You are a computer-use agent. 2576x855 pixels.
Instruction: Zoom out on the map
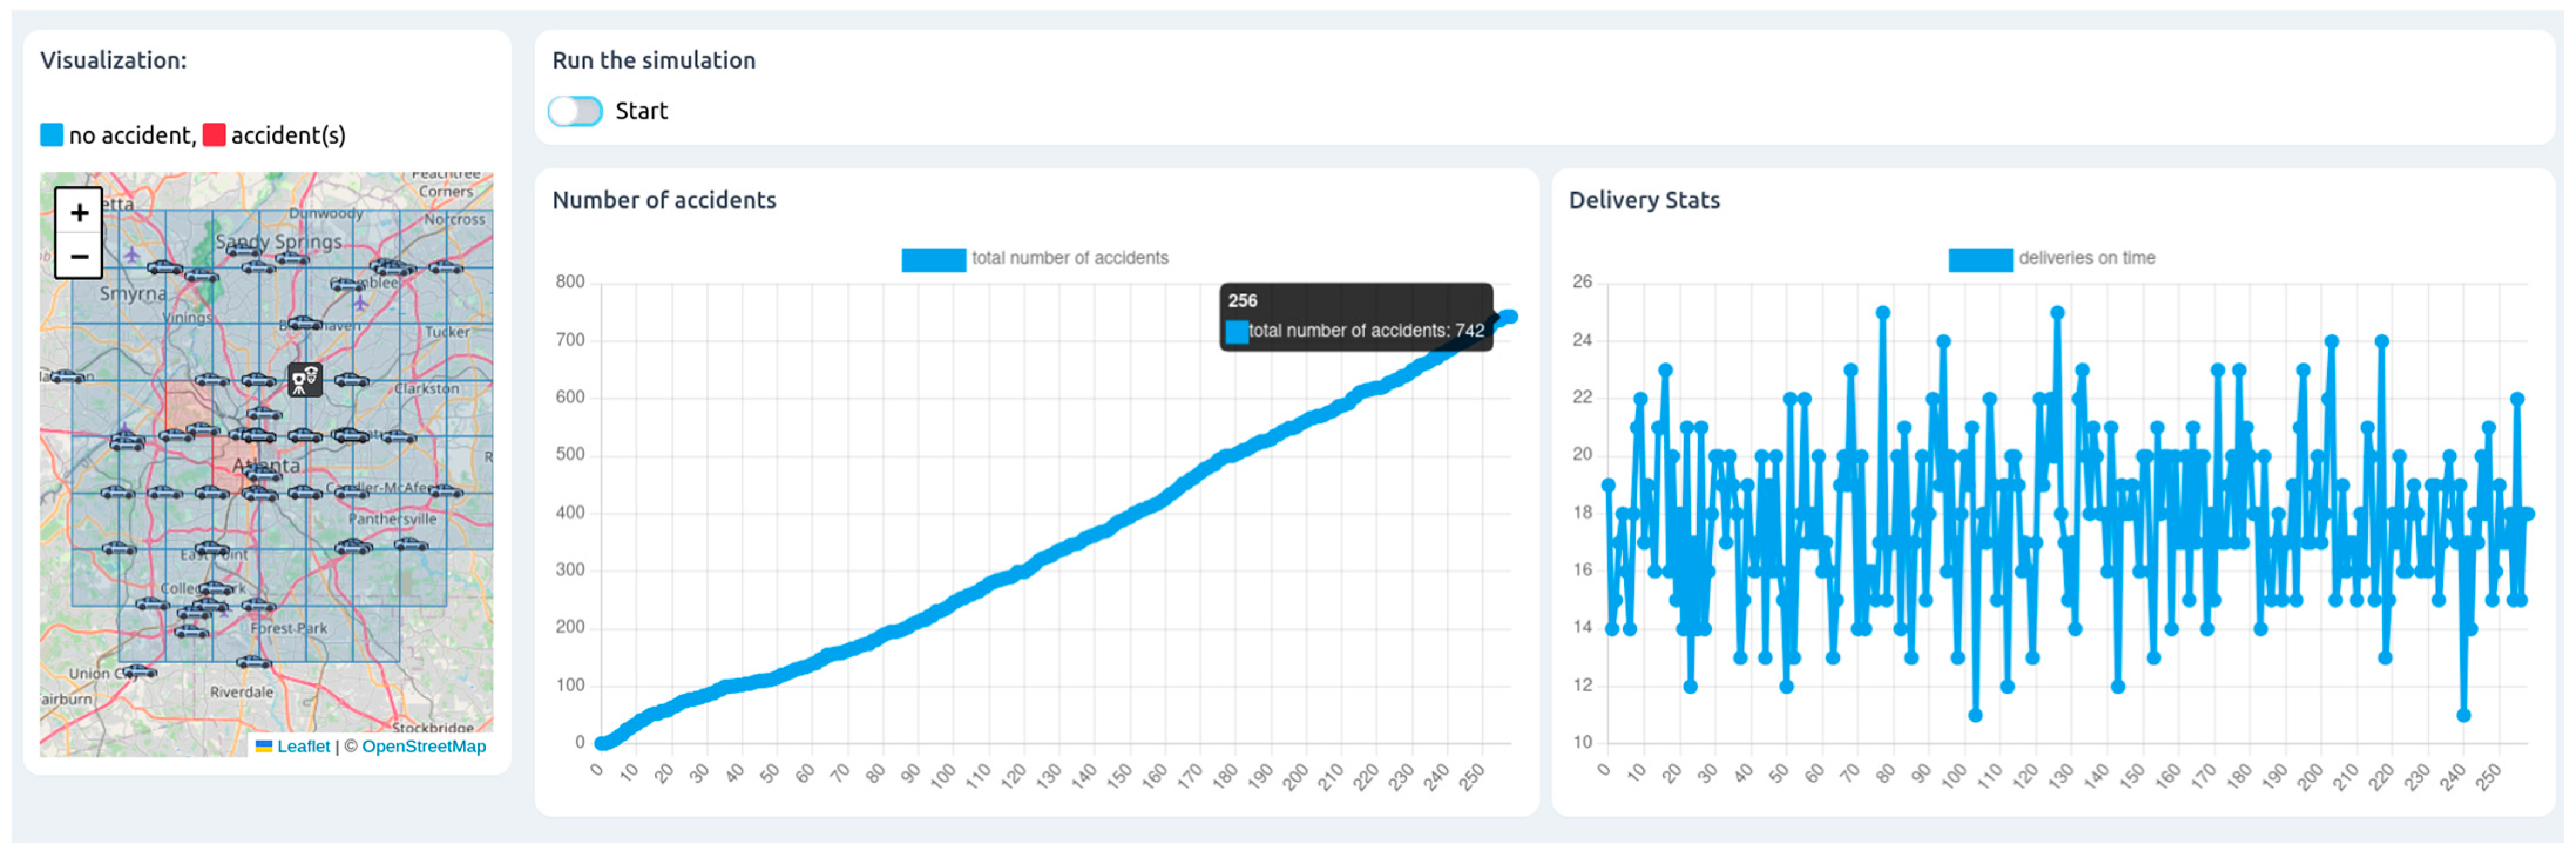(79, 257)
